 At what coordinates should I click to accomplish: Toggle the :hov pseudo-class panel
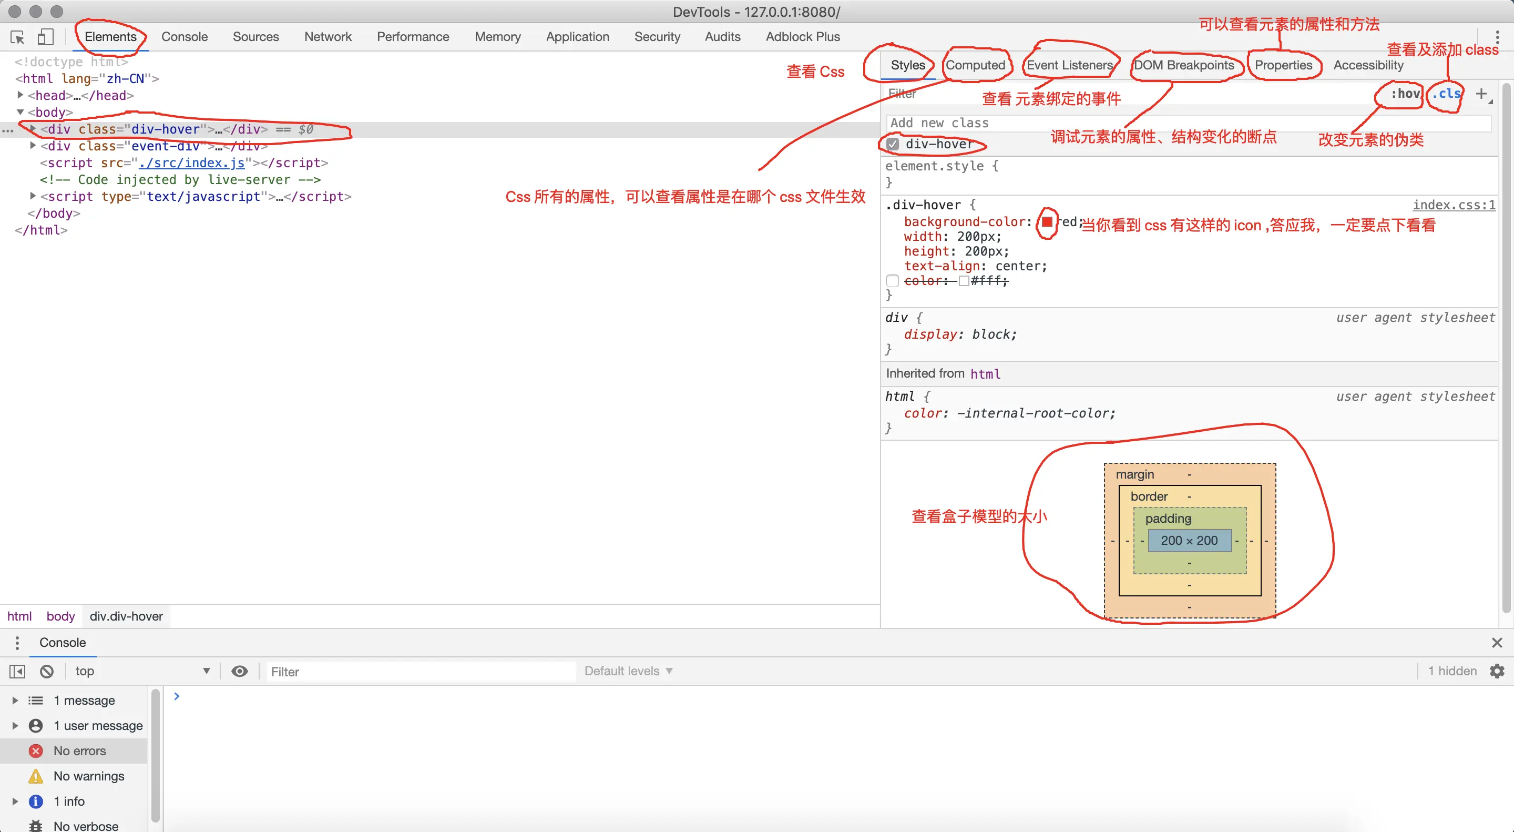coord(1405,94)
